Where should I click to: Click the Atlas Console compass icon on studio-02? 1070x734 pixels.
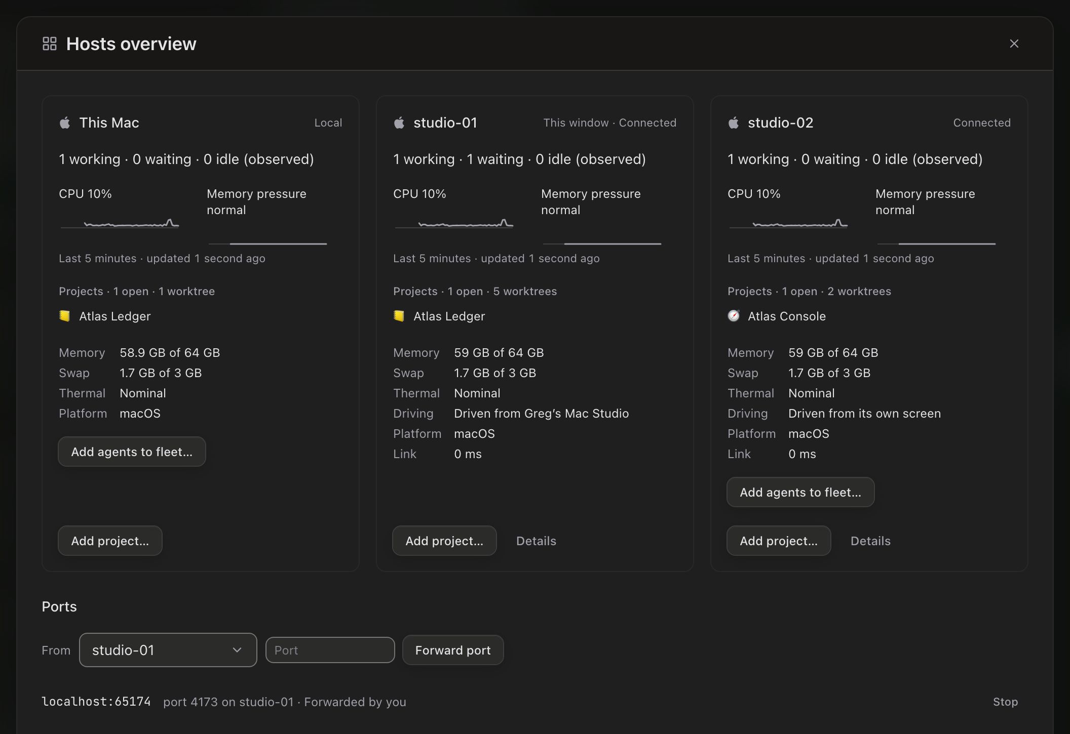click(734, 316)
